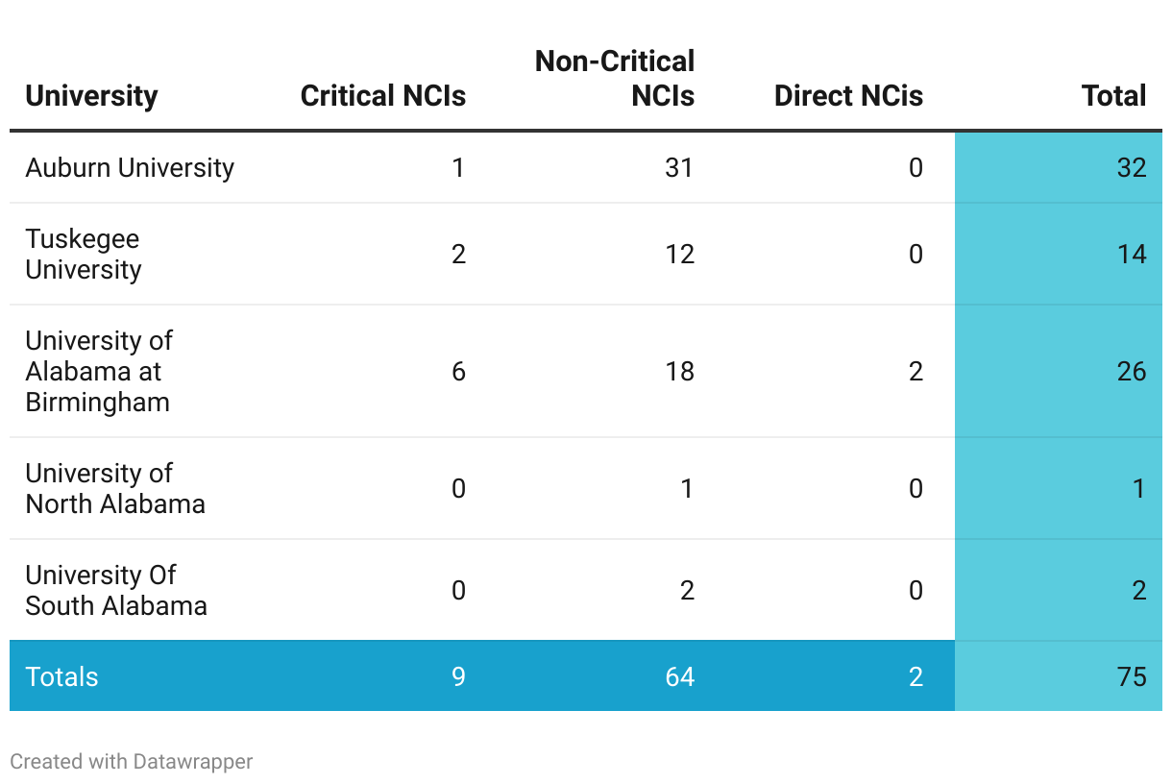Viewport: 1172px width, 784px height.
Task: Click the grand total value 75
Action: [1131, 676]
